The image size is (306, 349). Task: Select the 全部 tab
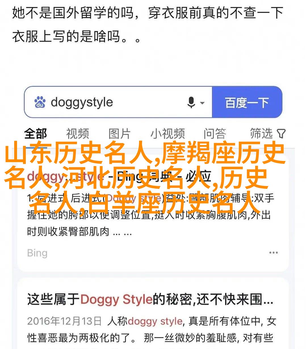tap(35, 134)
